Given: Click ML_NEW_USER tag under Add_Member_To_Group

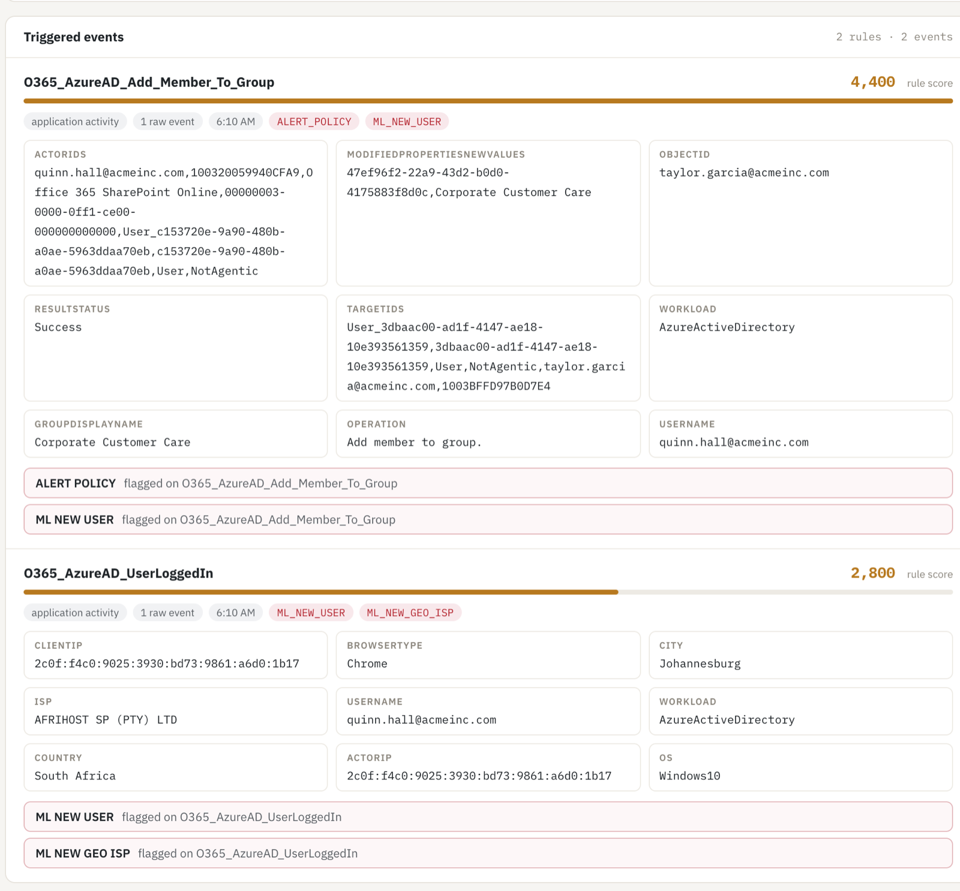Looking at the screenshot, I should [x=407, y=122].
